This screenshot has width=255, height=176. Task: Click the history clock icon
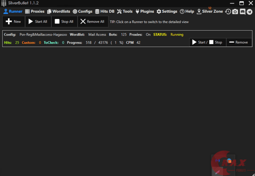228,12
